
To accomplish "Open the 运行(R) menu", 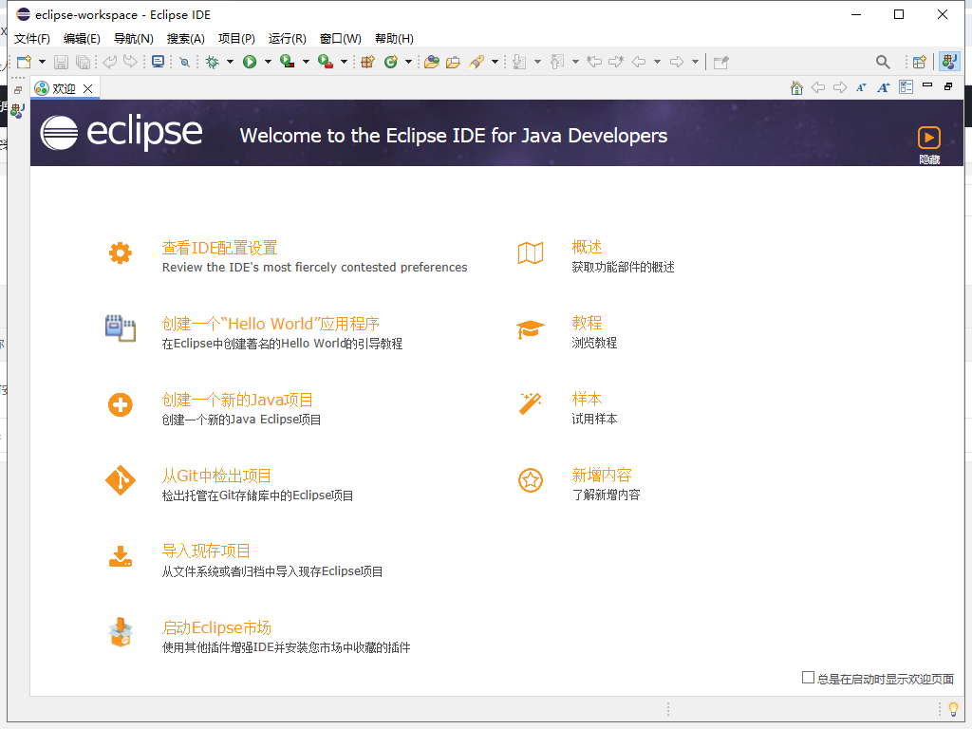I will [287, 38].
